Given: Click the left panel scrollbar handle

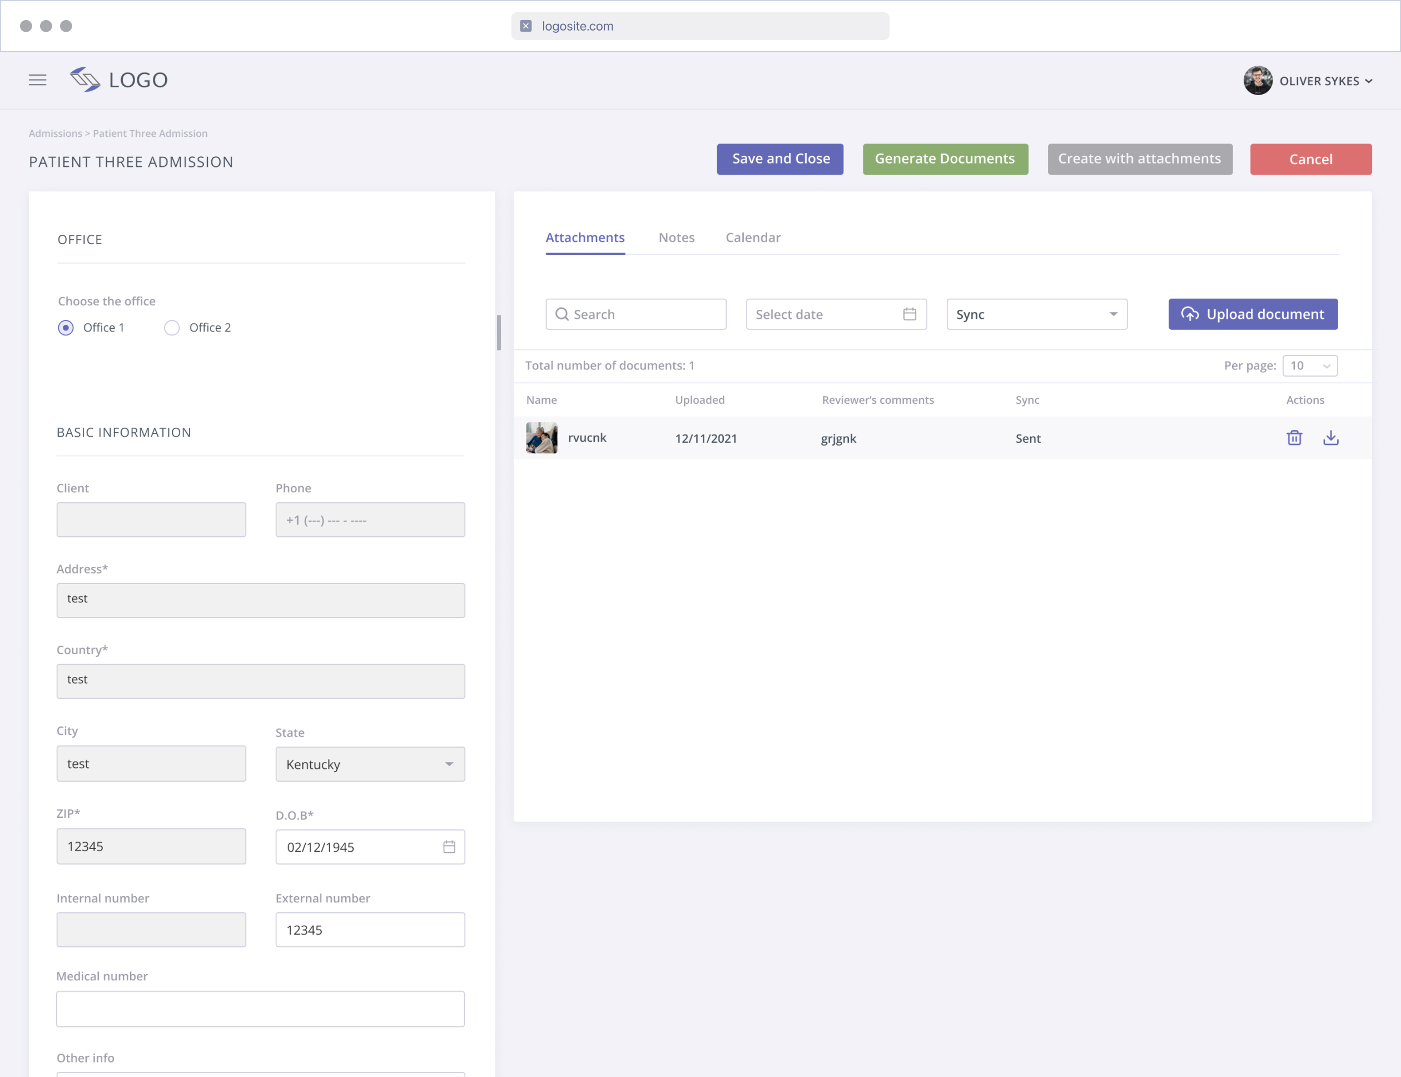Looking at the screenshot, I should click(499, 332).
